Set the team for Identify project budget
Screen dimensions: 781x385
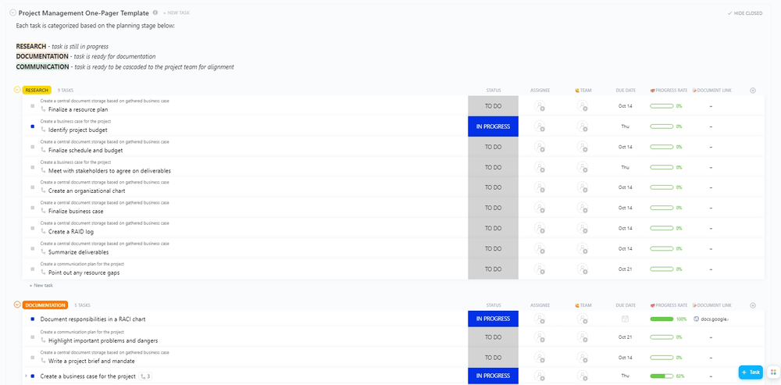[583, 127]
